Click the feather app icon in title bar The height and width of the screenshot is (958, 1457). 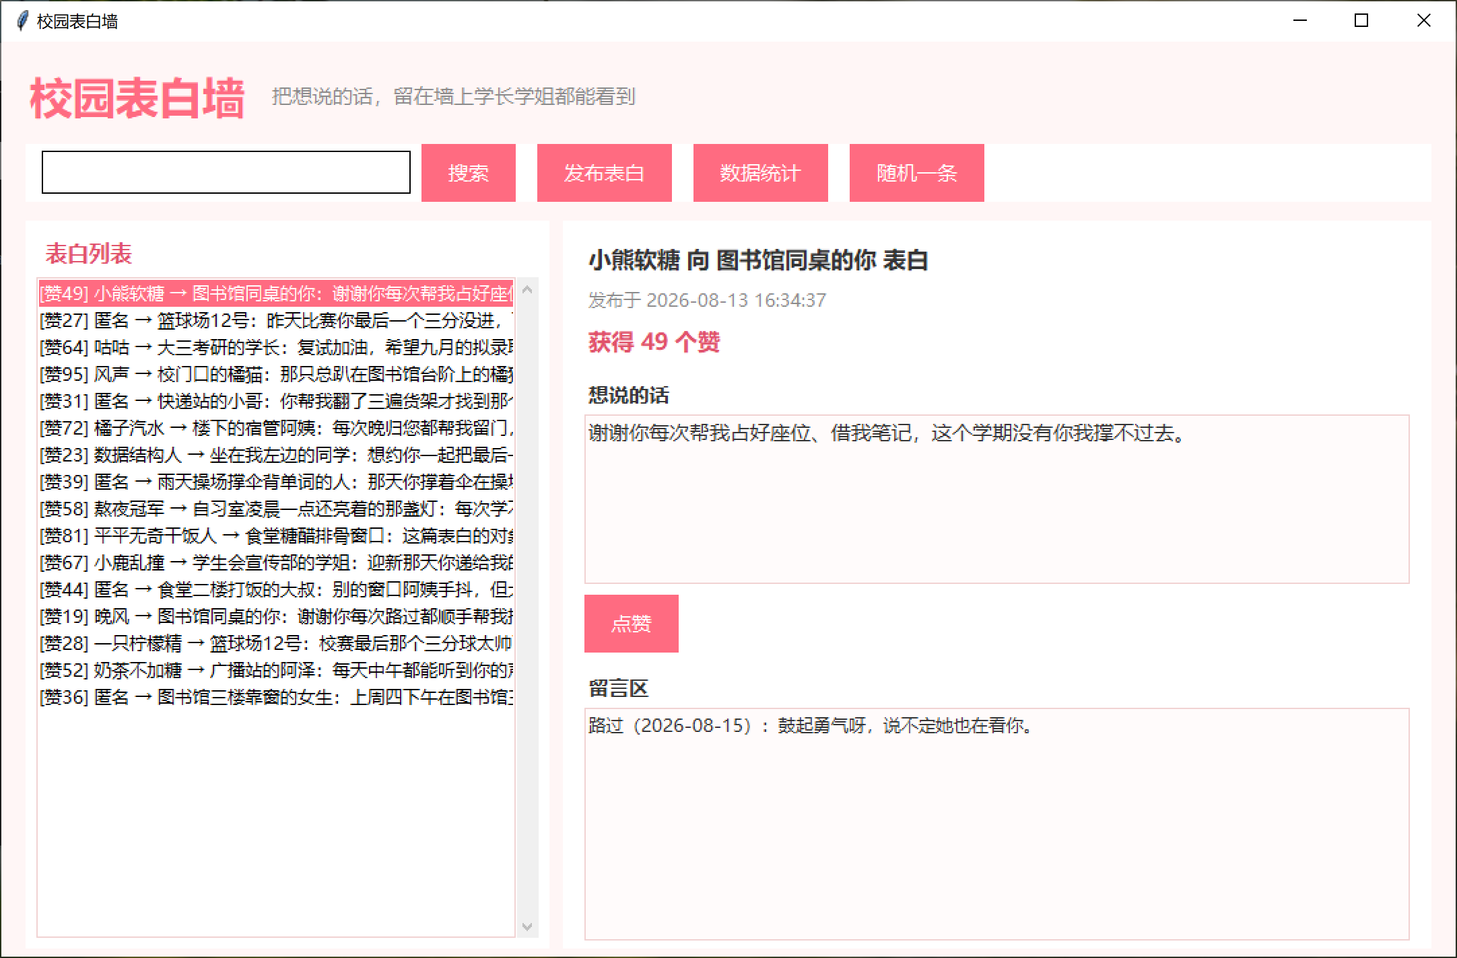pos(22,21)
